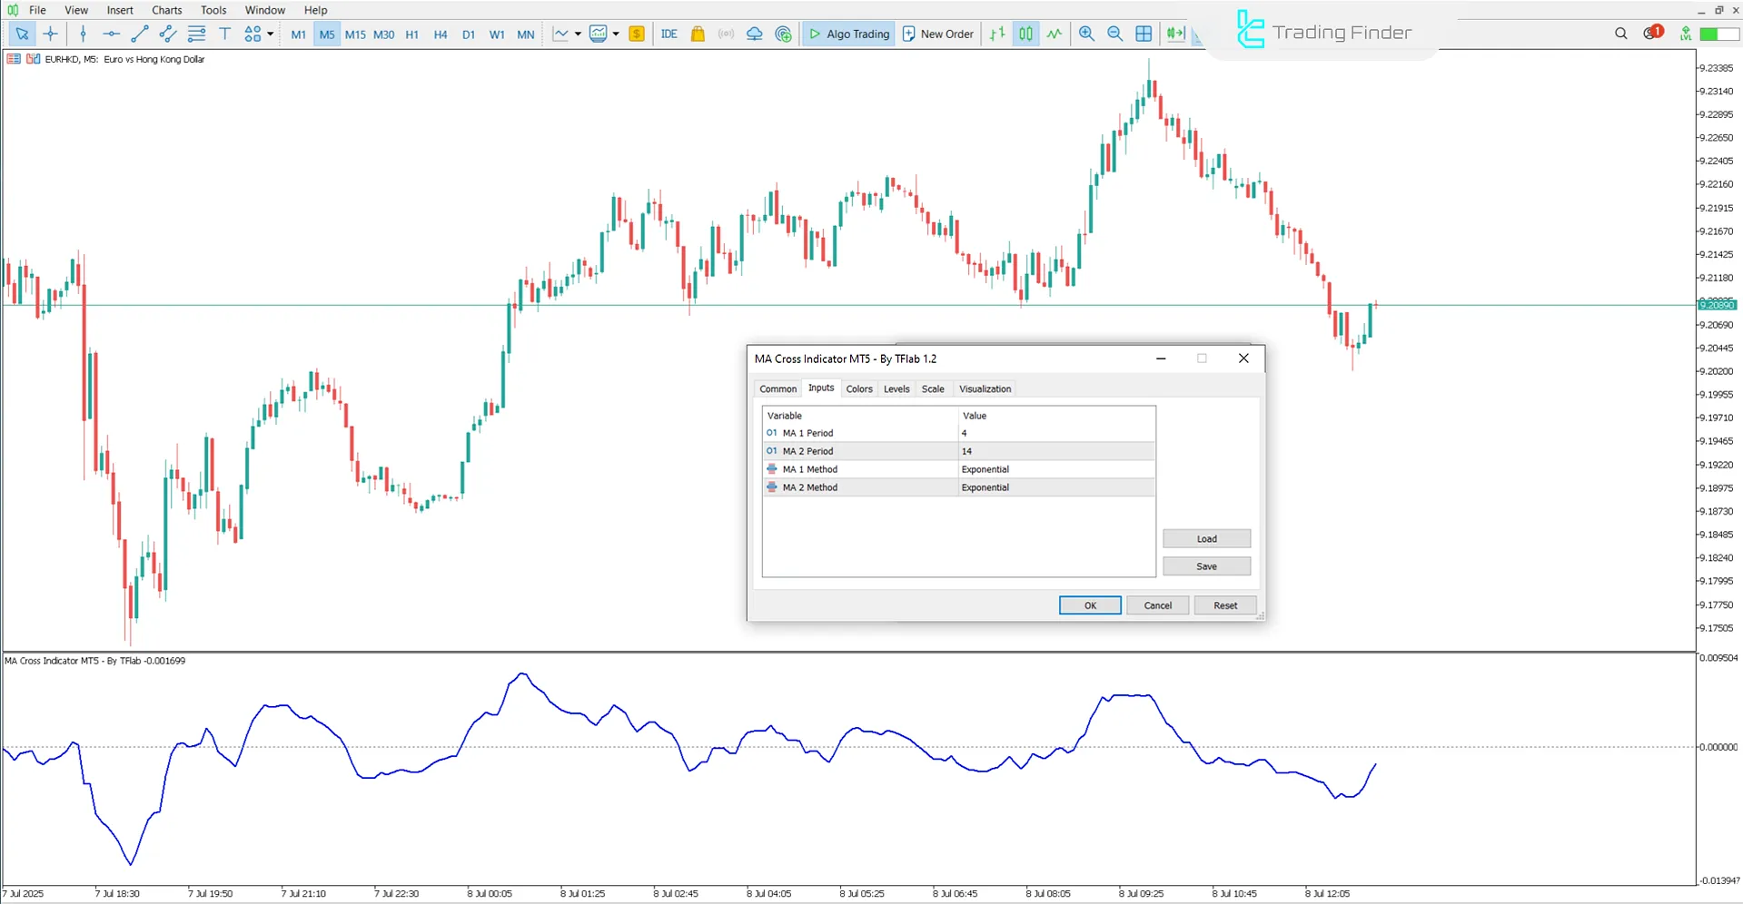The height and width of the screenshot is (904, 1743).
Task: Switch chart to line chart display
Action: pyautogui.click(x=1055, y=34)
